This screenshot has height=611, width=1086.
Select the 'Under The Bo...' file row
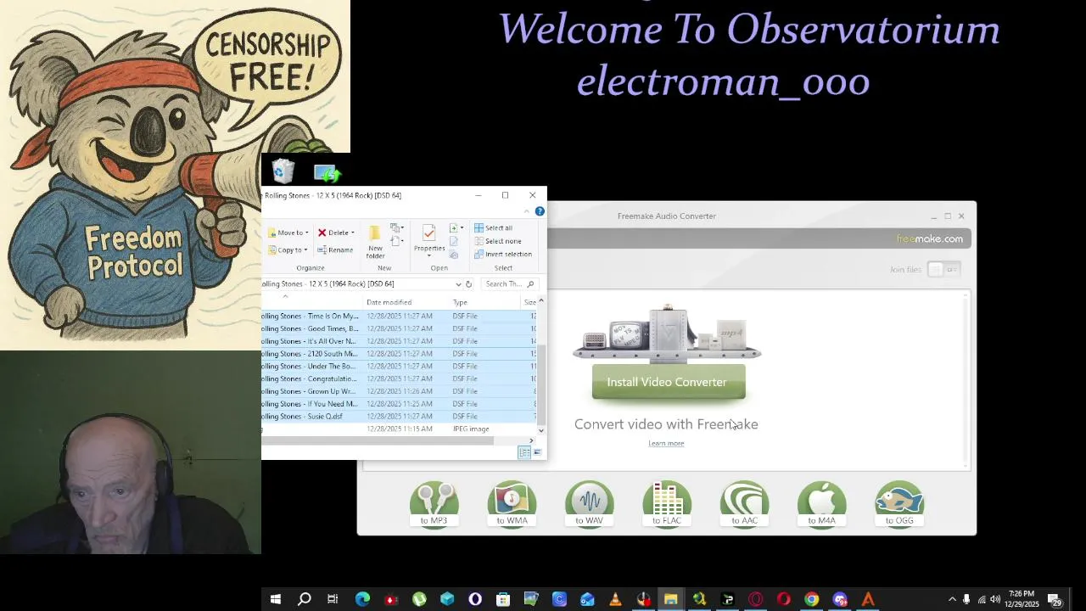coord(399,366)
